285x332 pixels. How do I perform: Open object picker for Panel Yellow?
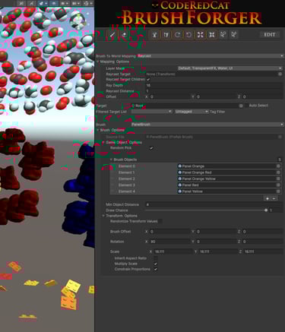[x=278, y=191]
